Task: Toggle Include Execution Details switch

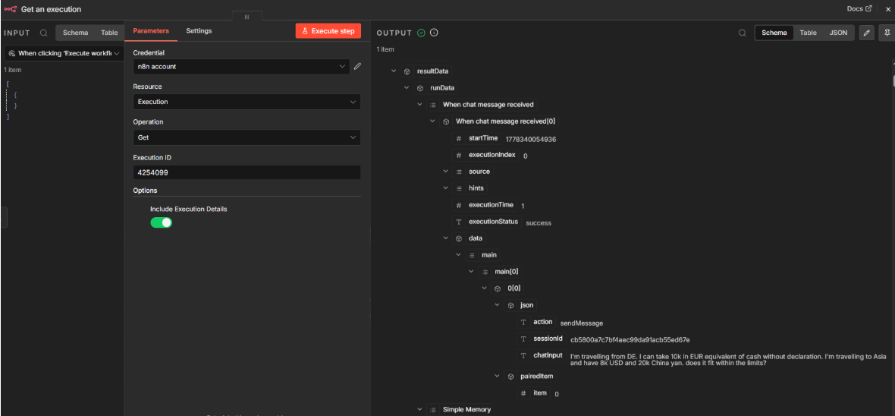Action: [x=161, y=222]
